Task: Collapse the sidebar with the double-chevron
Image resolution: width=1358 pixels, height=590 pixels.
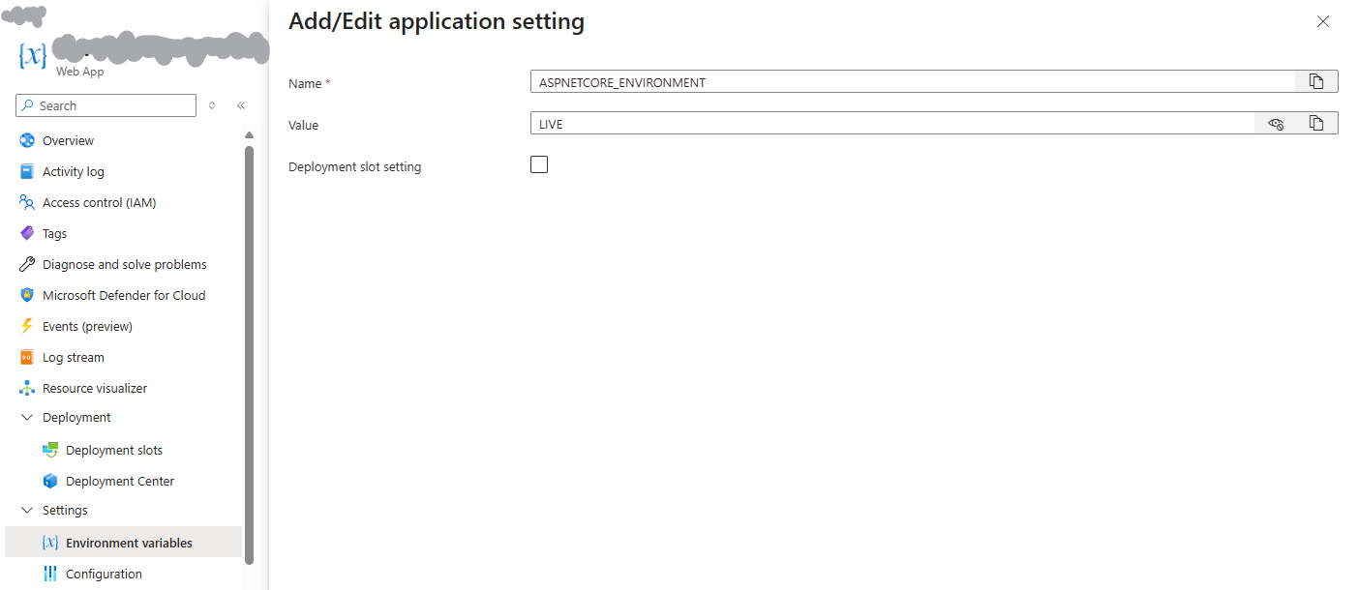Action: 241,105
